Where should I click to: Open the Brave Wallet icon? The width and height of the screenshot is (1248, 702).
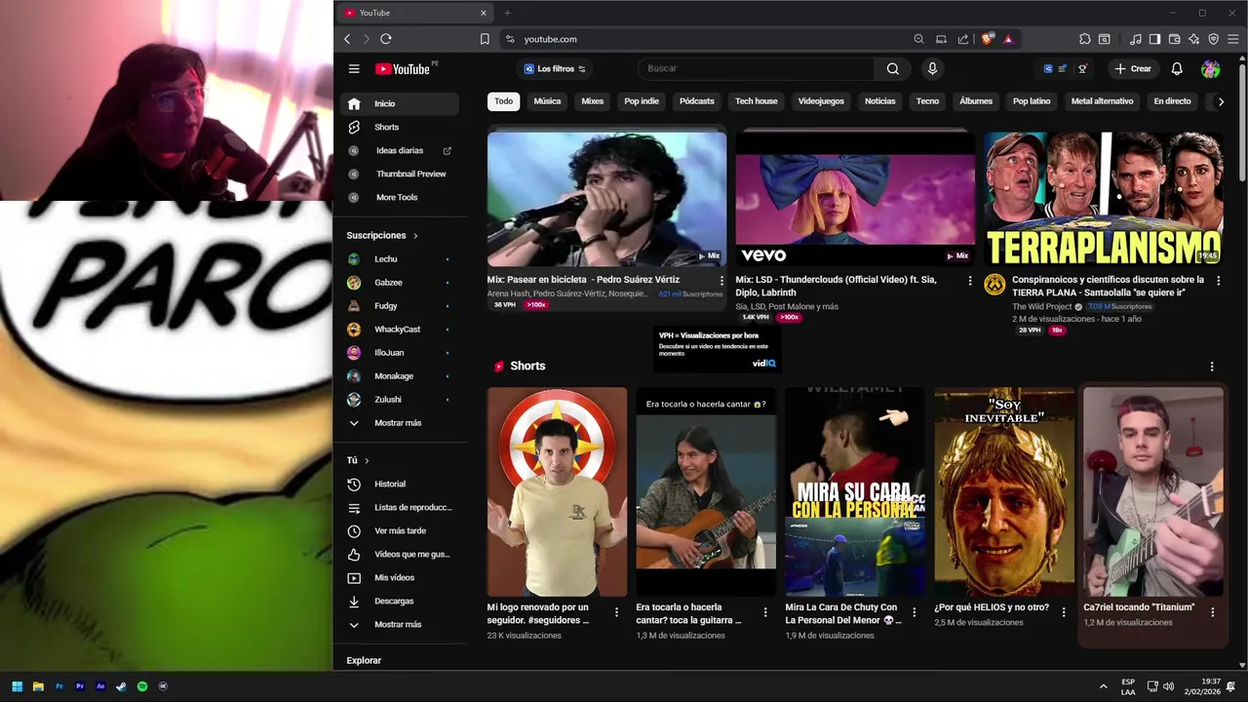click(x=1174, y=39)
